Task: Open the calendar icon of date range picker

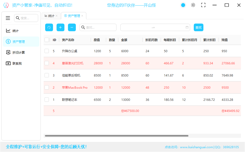Action: [x=187, y=27]
